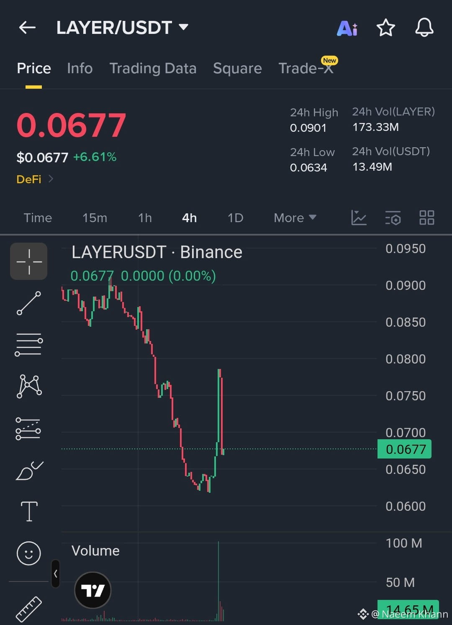Click the LAYERUSDT · Binance chart title
Screen dimensions: 452x625
coord(157,252)
